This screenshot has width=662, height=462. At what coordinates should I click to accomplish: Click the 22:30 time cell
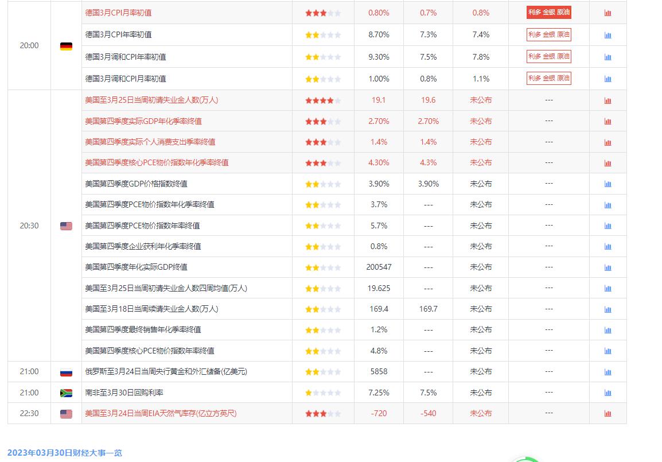29,413
